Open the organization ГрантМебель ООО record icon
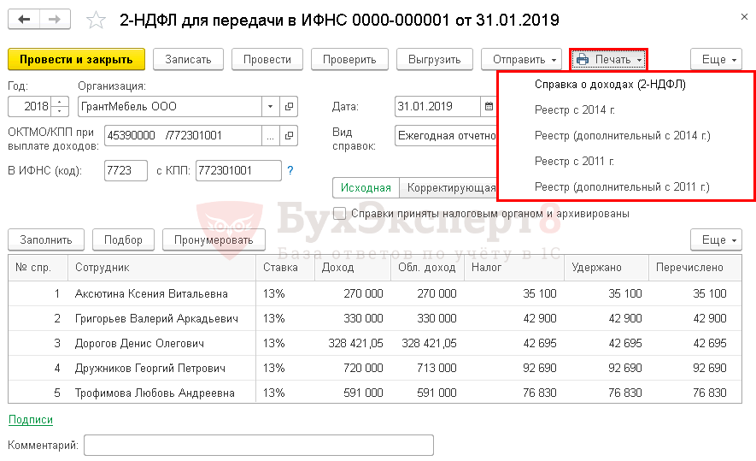The height and width of the screenshot is (461, 756). coord(289,106)
